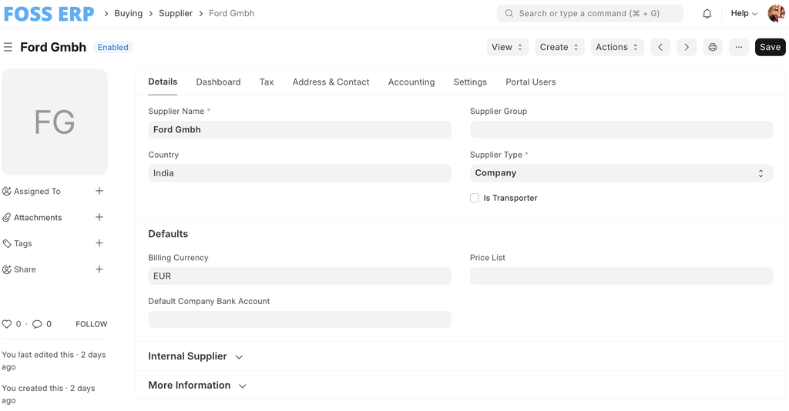This screenshot has height=411, width=789.
Task: Go to the previous supplier record
Action: (x=660, y=47)
